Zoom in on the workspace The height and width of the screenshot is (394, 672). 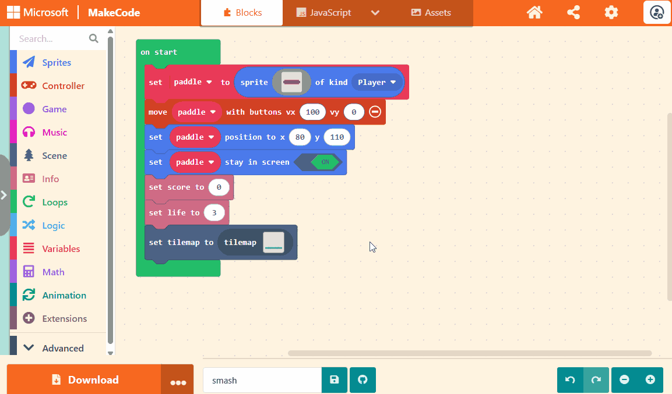650,380
